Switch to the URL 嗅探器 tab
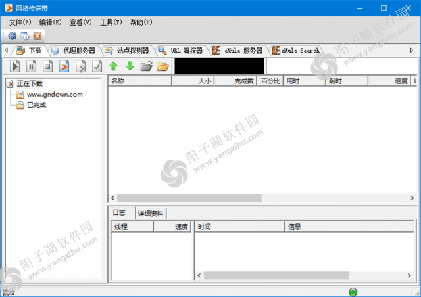The image size is (421, 297). point(182,51)
